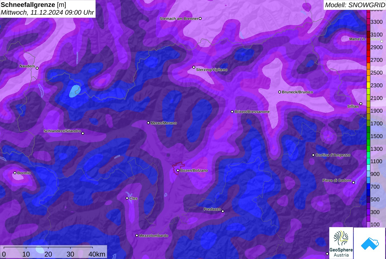The width and height of the screenshot is (386, 259).
Task: Click the 'Sillian' label text
Action: (x=353, y=106)
